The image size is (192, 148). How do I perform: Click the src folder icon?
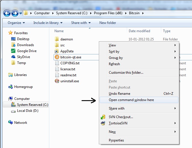(x=57, y=45)
